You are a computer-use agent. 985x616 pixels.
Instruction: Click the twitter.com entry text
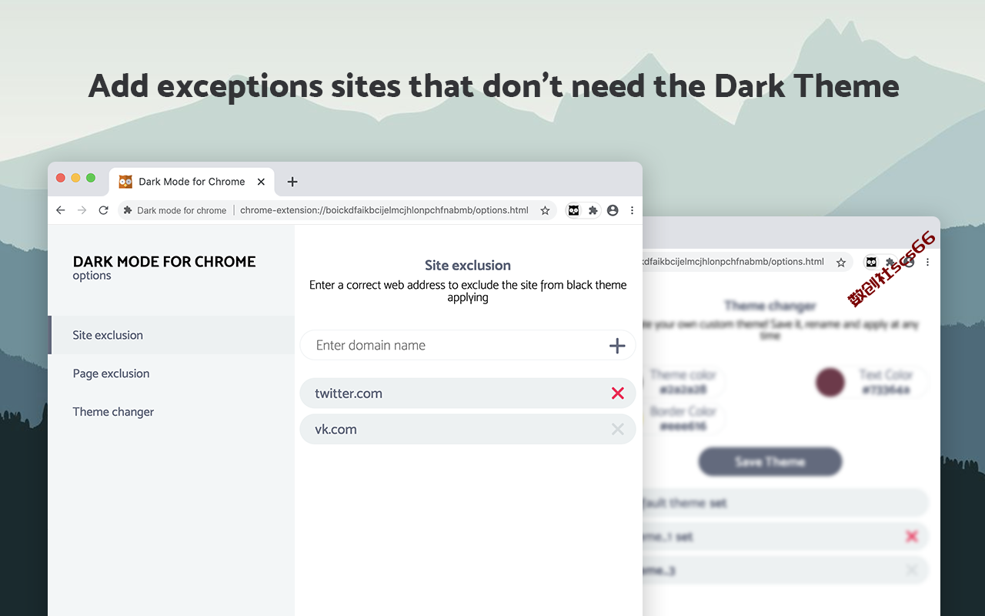[x=349, y=393]
